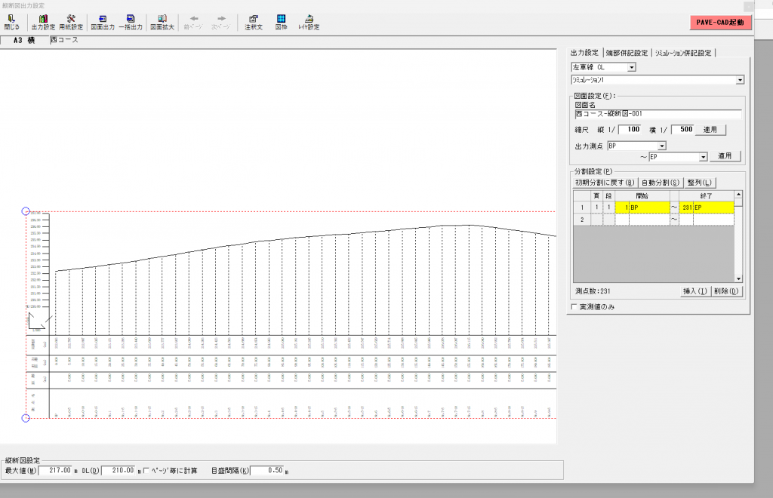Click the 図面名 text field
The image size is (773, 498).
tap(658, 114)
